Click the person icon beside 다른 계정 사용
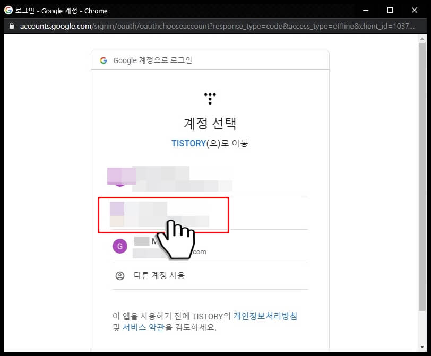This screenshot has width=431, height=356. (x=120, y=275)
